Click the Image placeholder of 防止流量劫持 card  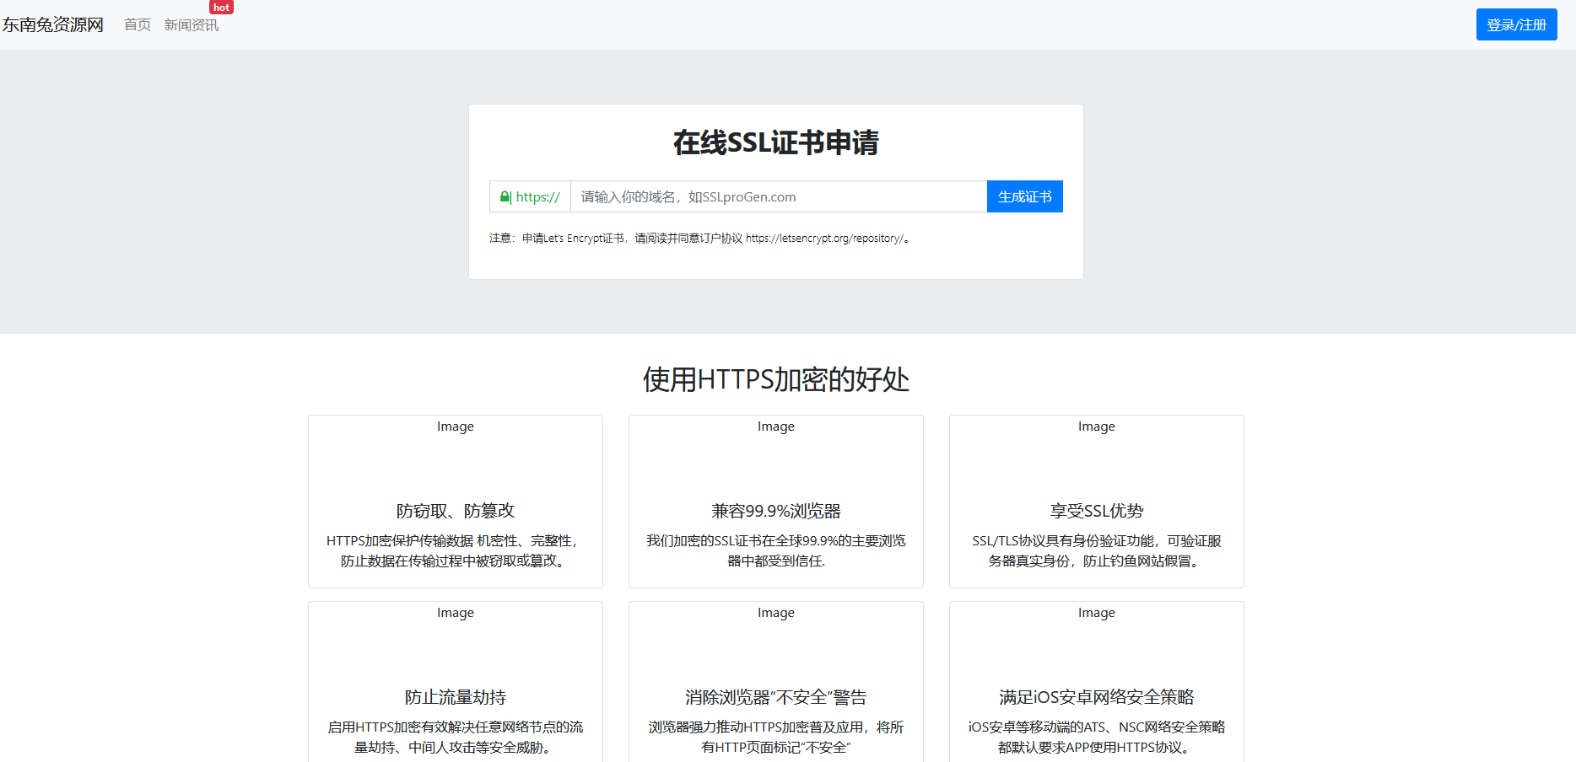[x=456, y=613]
